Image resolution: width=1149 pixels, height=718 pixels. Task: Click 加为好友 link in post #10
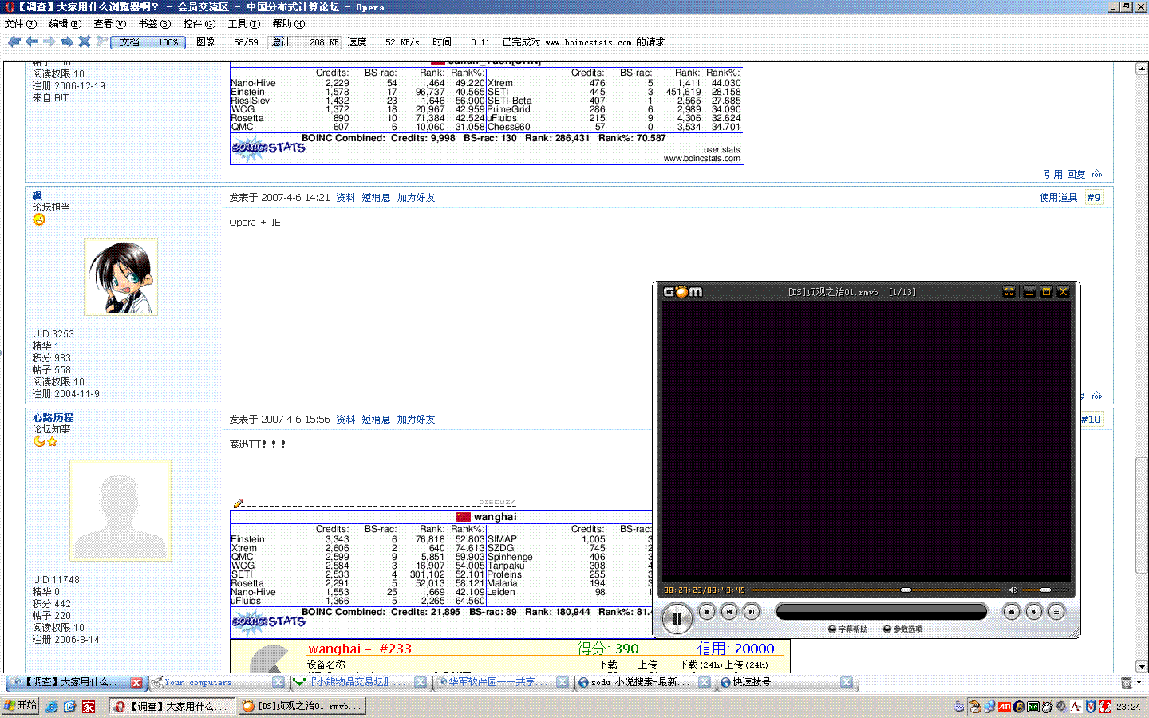(417, 420)
